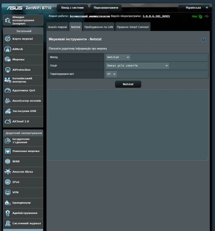Screen dimensions: 215x231
Task: Open the Застосунки USB menu item
Action: click(x=23, y=111)
